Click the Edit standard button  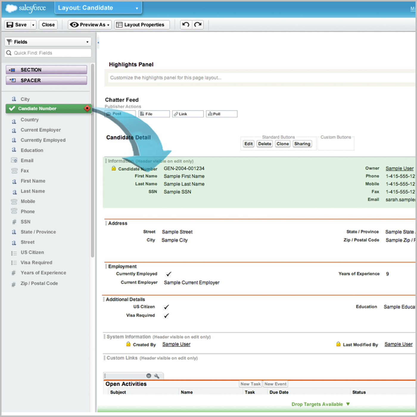(248, 144)
